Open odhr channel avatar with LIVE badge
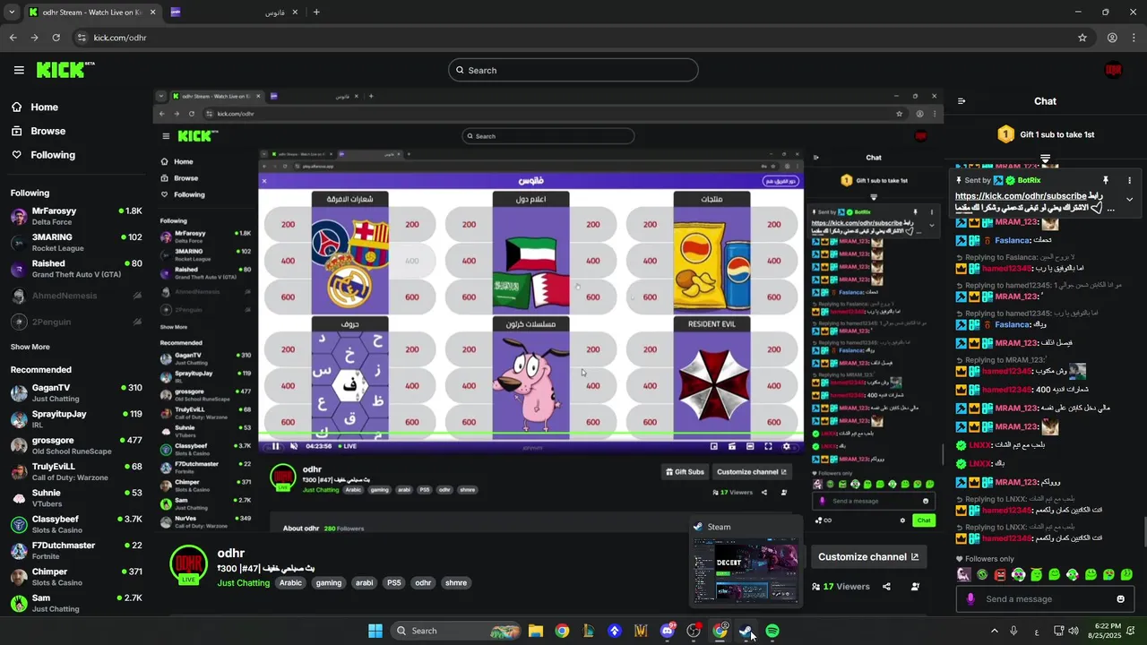This screenshot has height=645, width=1147. pos(188,564)
